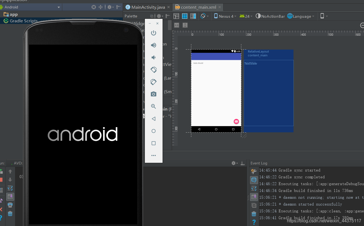
Task: Raise volume with emulator volume up icon
Action: pos(154,45)
